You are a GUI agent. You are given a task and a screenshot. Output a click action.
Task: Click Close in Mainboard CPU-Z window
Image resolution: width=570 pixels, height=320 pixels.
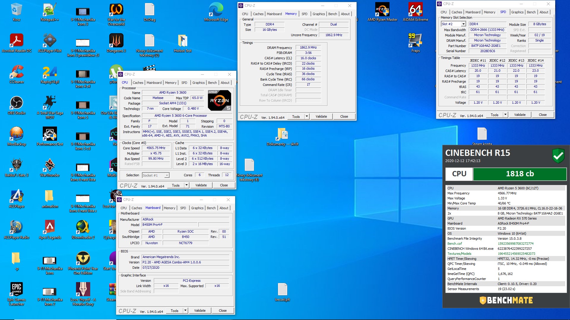tap(222, 311)
